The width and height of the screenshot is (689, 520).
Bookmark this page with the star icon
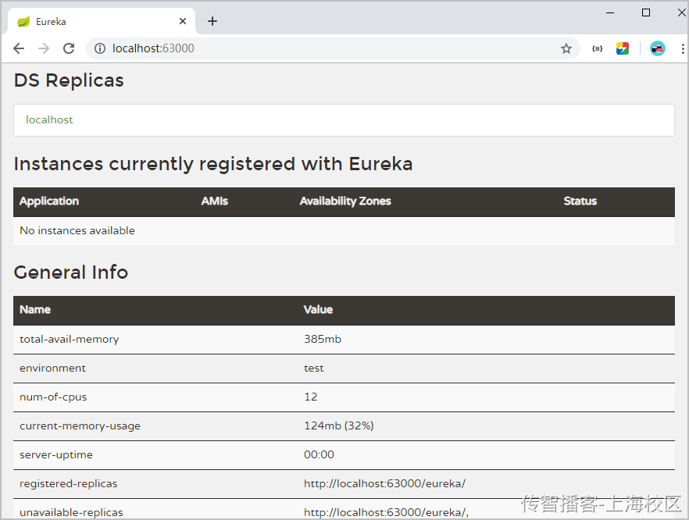tap(566, 48)
